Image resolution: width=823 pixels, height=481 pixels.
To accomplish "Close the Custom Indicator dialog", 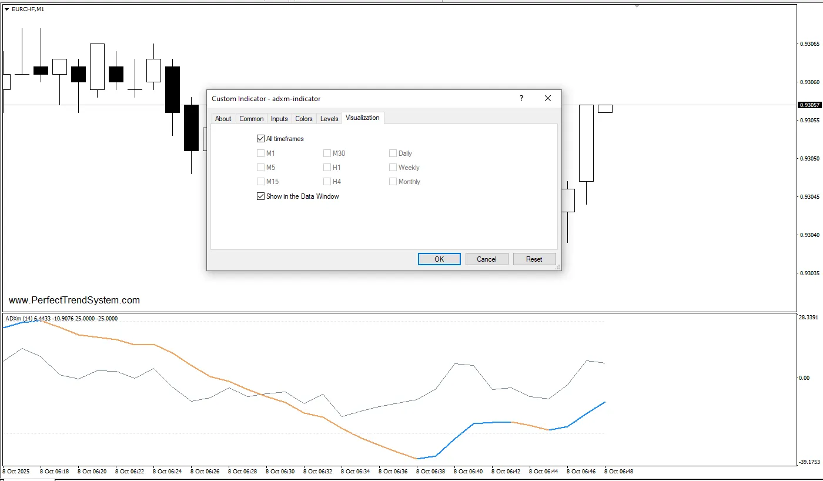I will (547, 98).
